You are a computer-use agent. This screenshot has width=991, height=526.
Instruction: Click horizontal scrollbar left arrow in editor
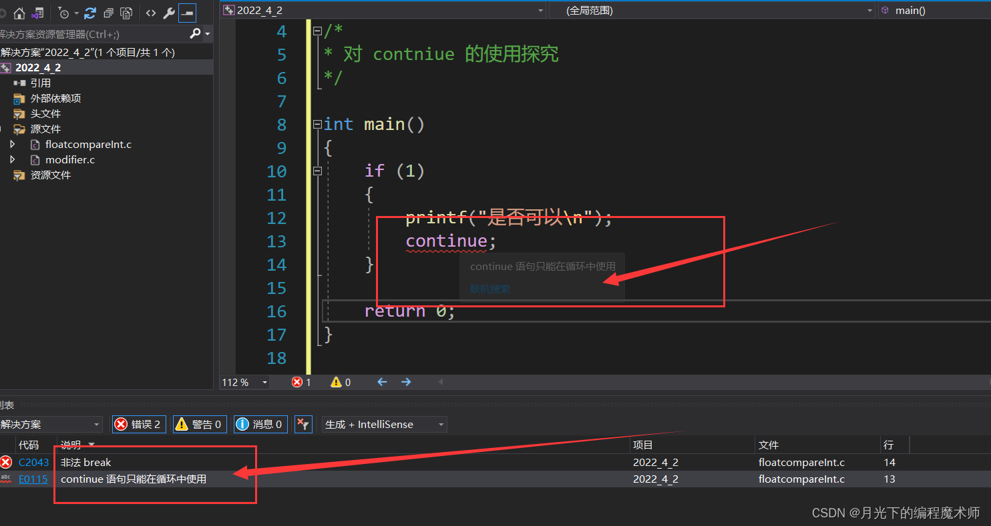[440, 382]
